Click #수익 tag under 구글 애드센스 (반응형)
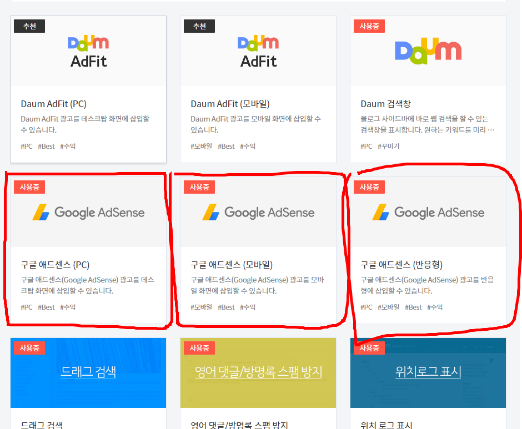This screenshot has width=522, height=429. pyautogui.click(x=435, y=307)
